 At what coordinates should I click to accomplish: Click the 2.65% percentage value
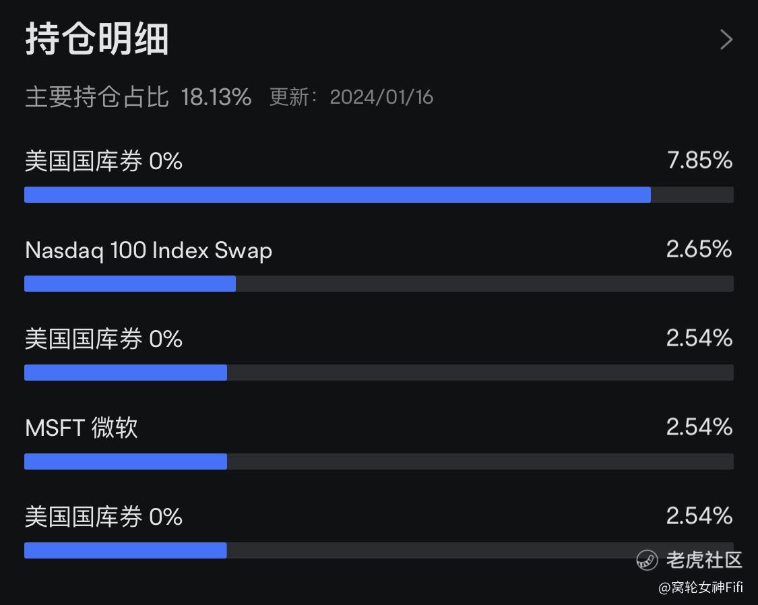point(699,249)
